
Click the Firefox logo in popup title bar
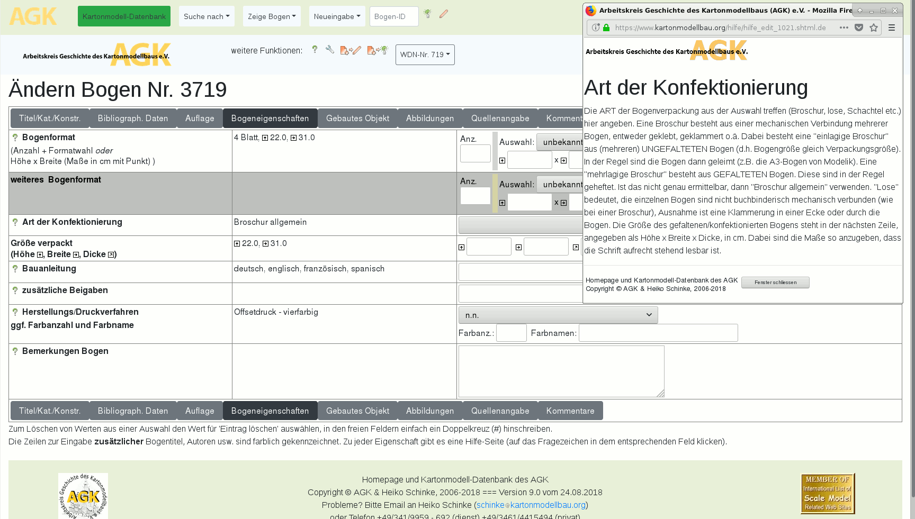click(591, 11)
